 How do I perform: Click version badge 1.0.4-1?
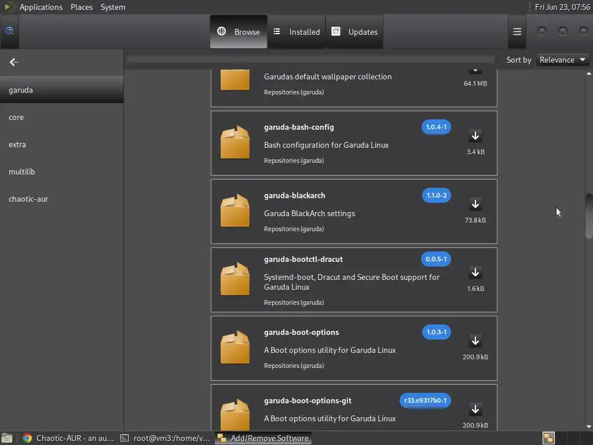pos(436,127)
